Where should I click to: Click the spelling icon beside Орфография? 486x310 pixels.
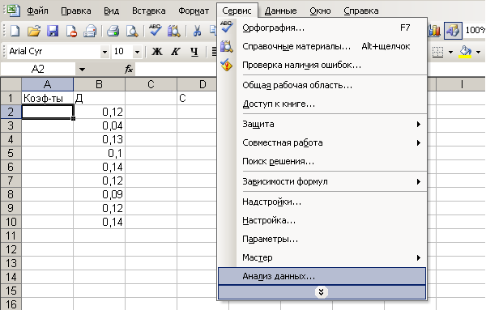pos(227,27)
